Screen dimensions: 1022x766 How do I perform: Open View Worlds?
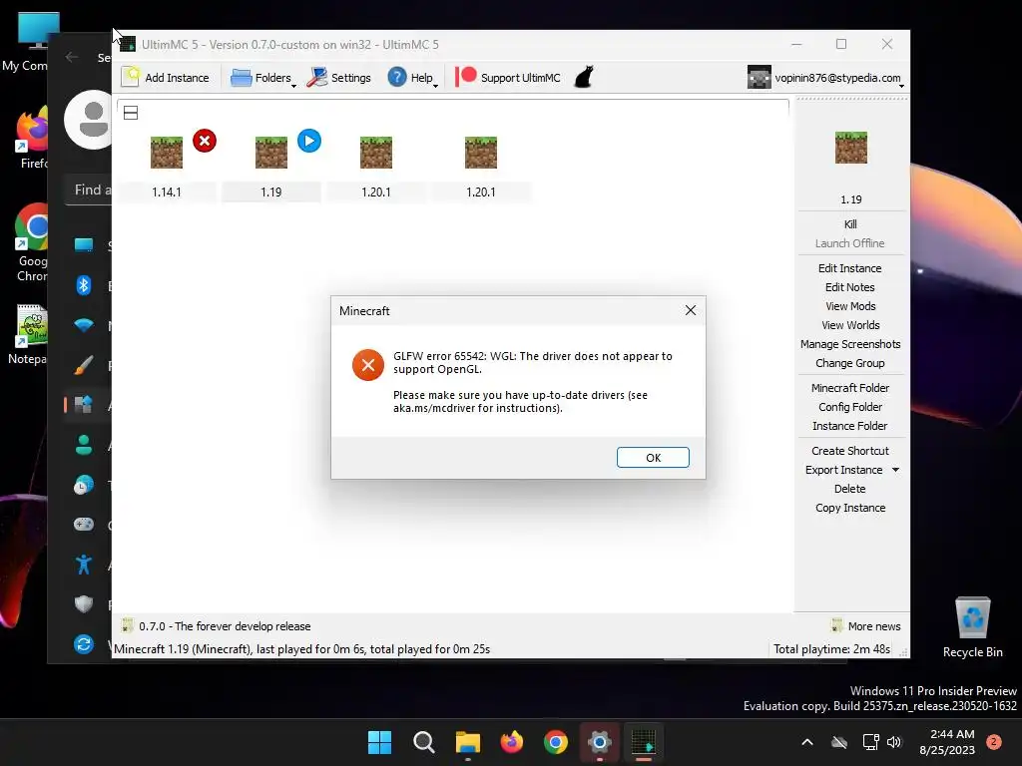850,325
